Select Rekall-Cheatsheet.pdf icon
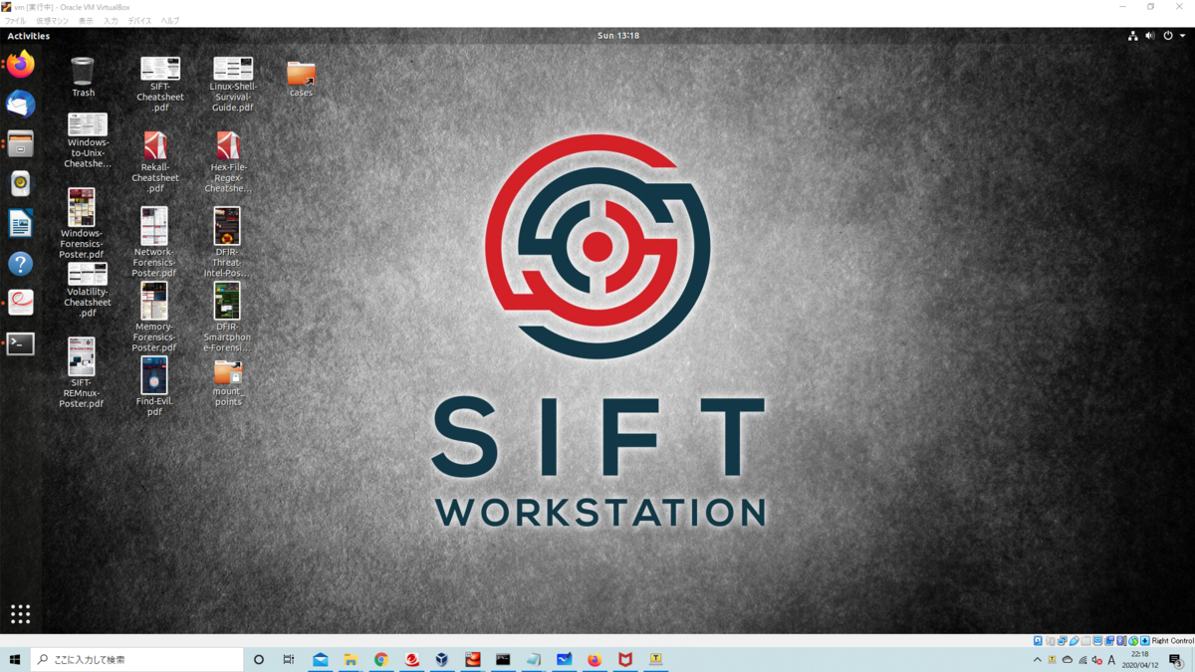Image resolution: width=1195 pixels, height=672 pixels. click(x=155, y=162)
